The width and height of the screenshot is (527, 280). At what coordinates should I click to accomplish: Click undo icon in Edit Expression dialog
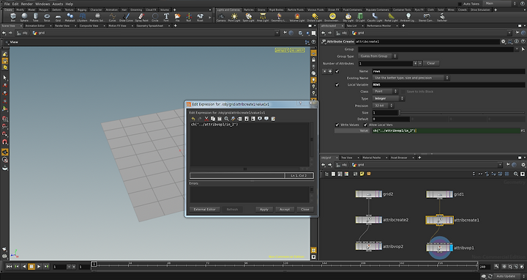[193, 119]
